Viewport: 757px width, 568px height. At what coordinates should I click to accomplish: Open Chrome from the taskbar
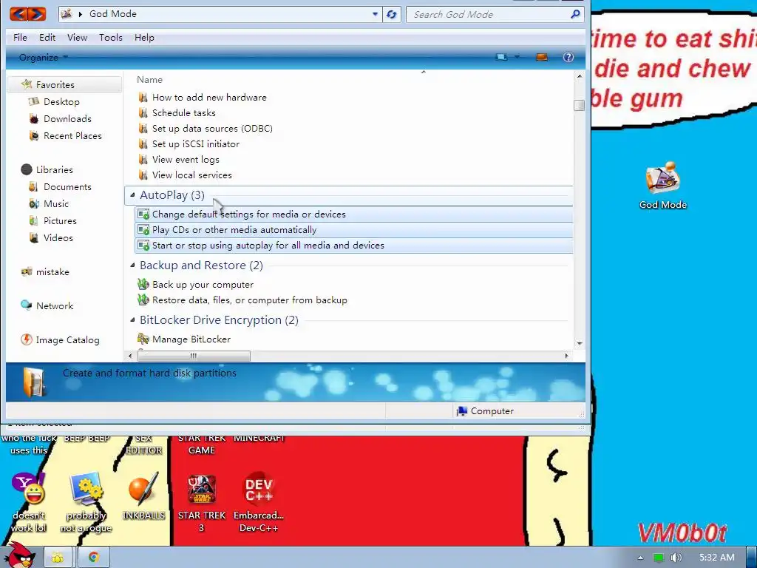coord(94,558)
